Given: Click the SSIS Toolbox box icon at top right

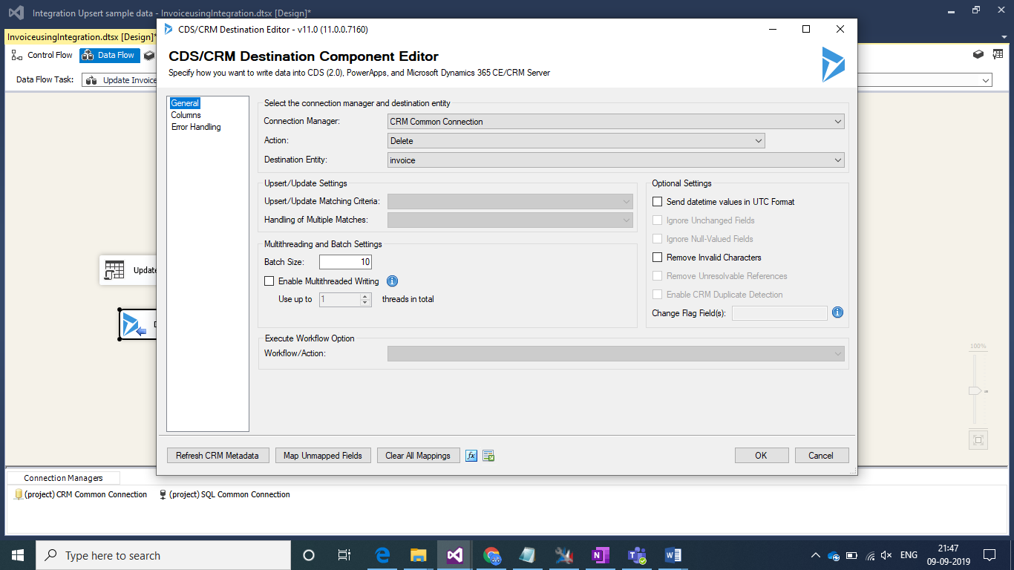Looking at the screenshot, I should (x=978, y=54).
